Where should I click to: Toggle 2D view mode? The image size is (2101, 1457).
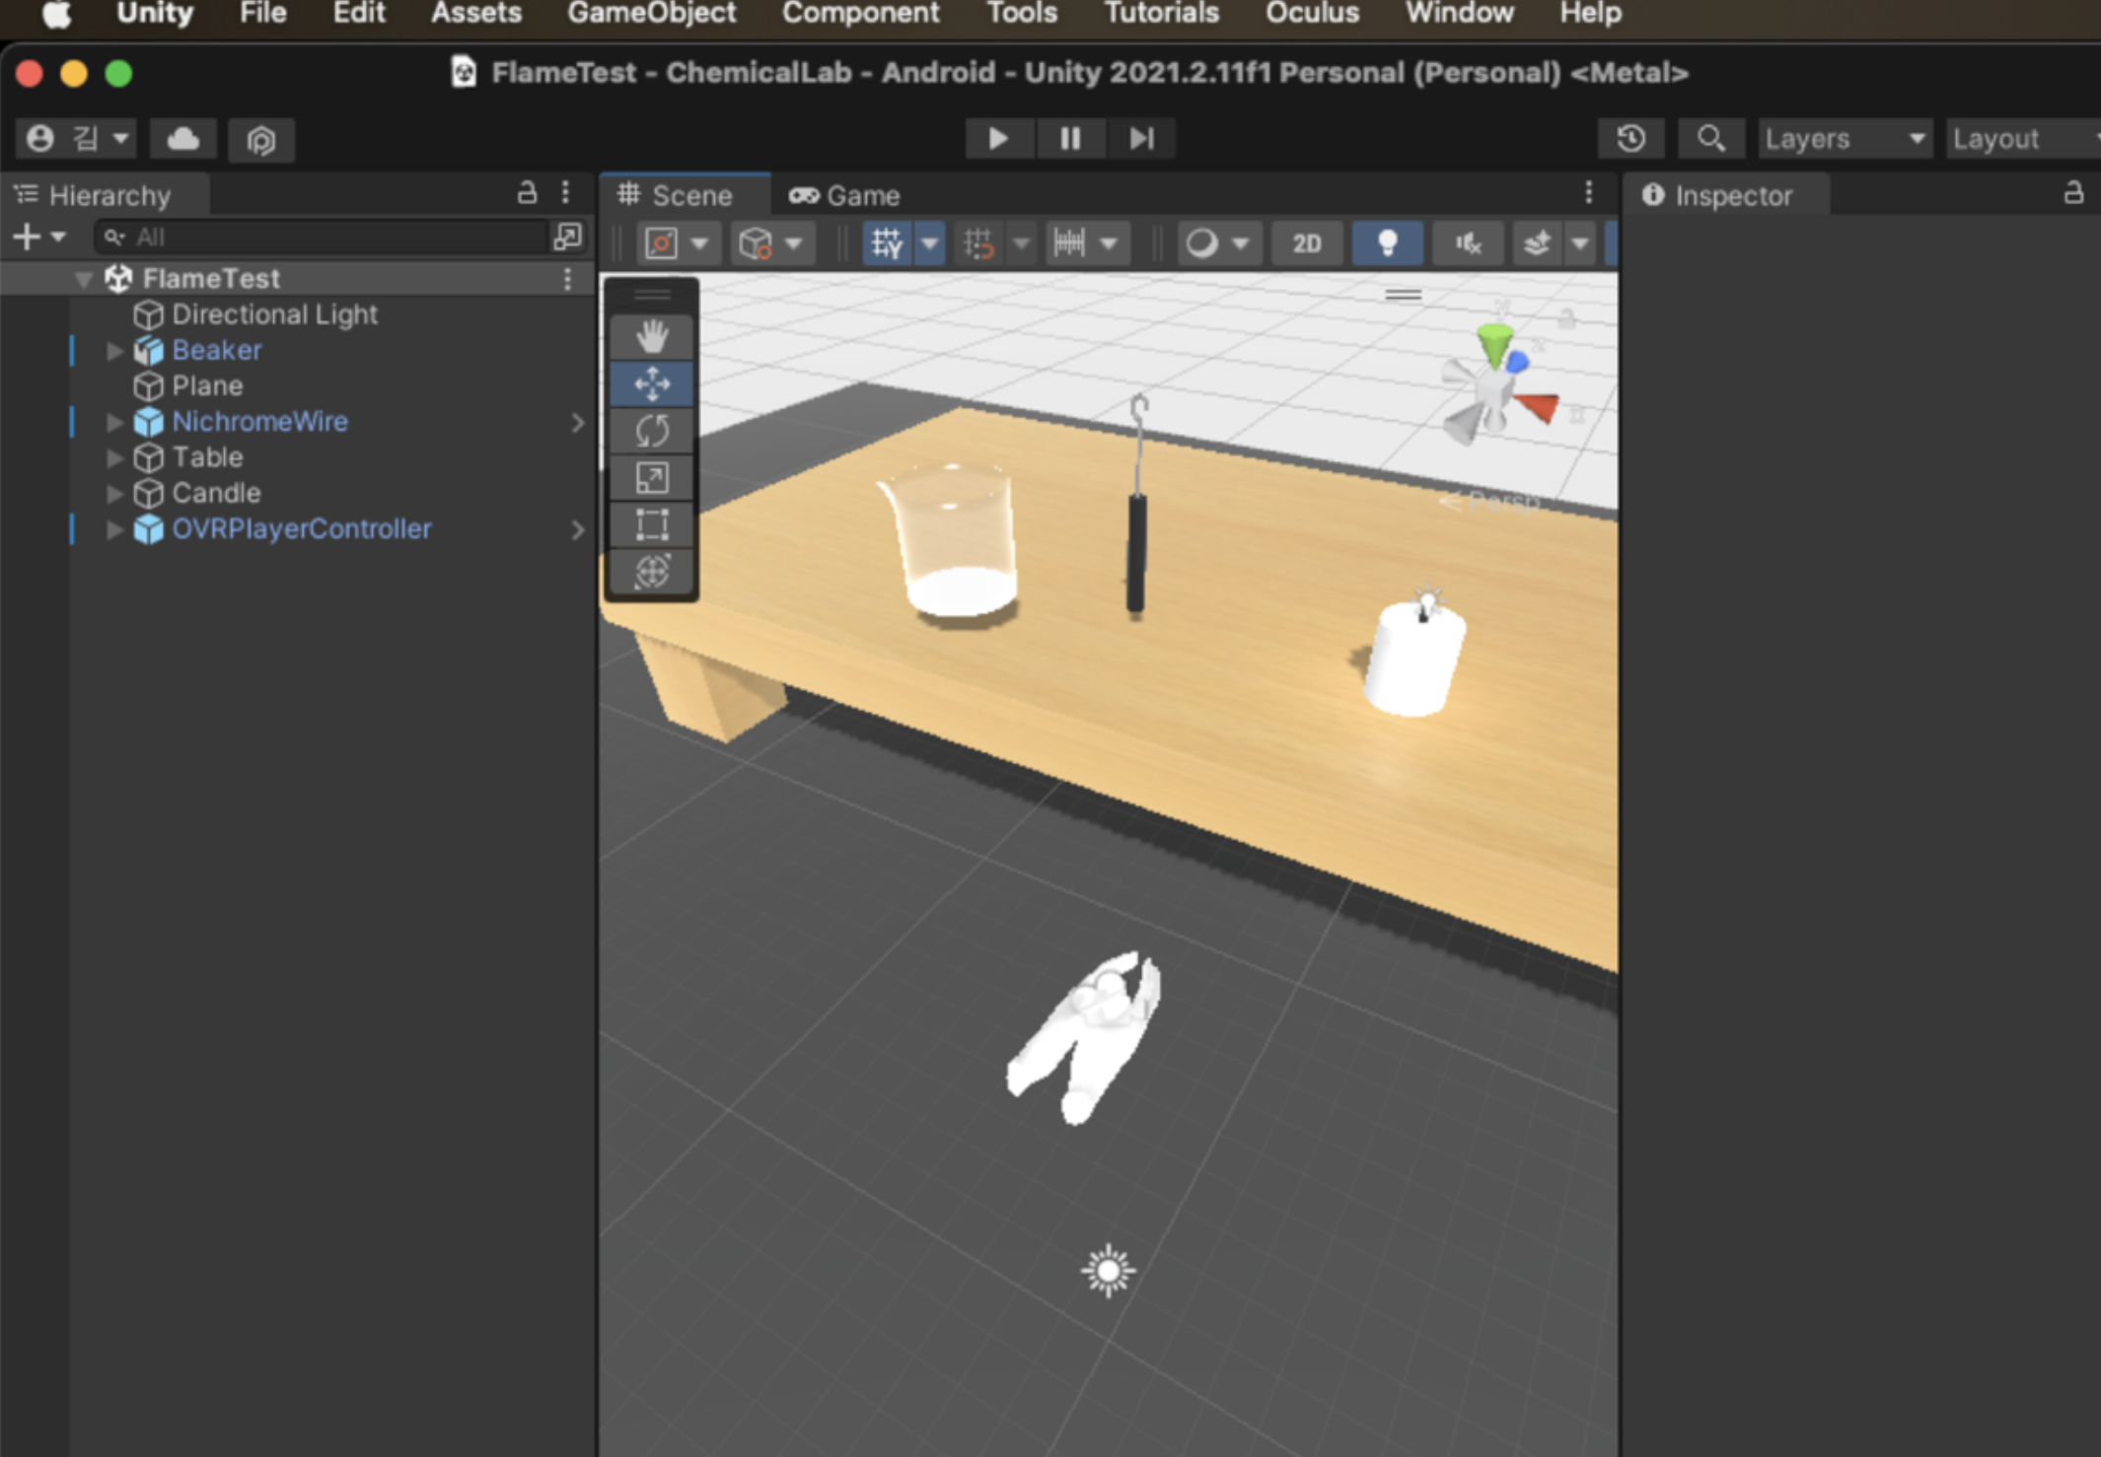[x=1306, y=243]
